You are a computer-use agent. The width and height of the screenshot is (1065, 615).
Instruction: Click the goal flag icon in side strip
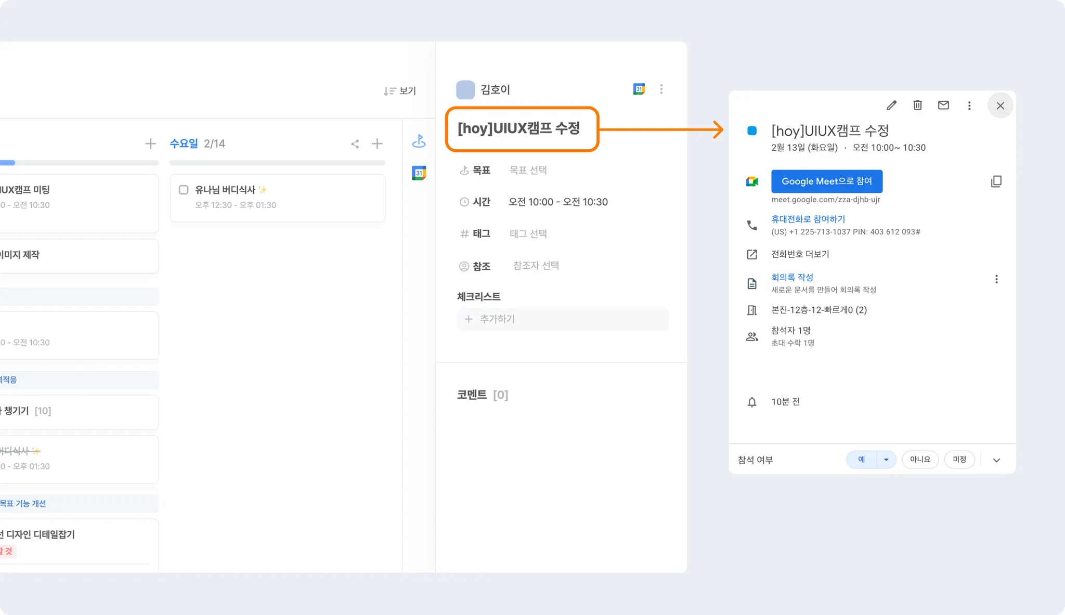(x=419, y=141)
